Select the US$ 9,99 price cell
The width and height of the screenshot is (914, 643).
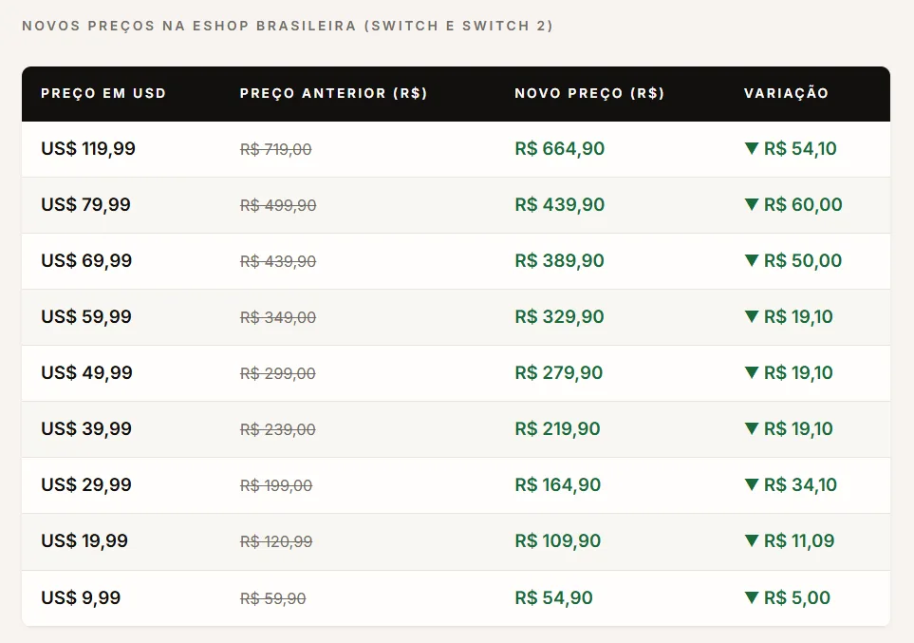[x=81, y=598]
